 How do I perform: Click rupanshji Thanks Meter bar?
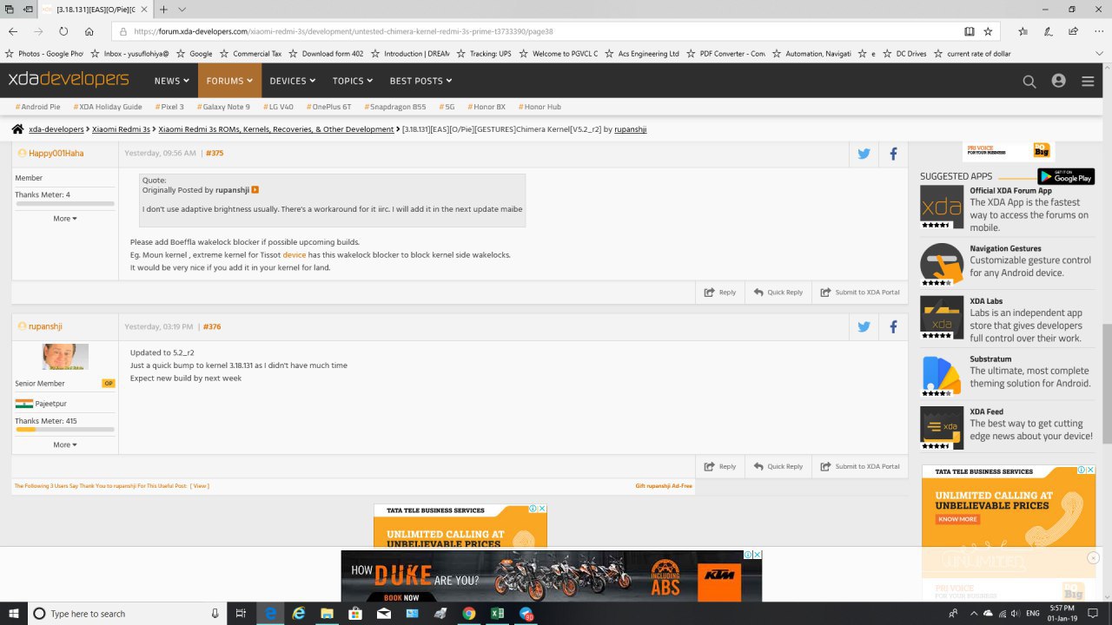pyautogui.click(x=64, y=430)
